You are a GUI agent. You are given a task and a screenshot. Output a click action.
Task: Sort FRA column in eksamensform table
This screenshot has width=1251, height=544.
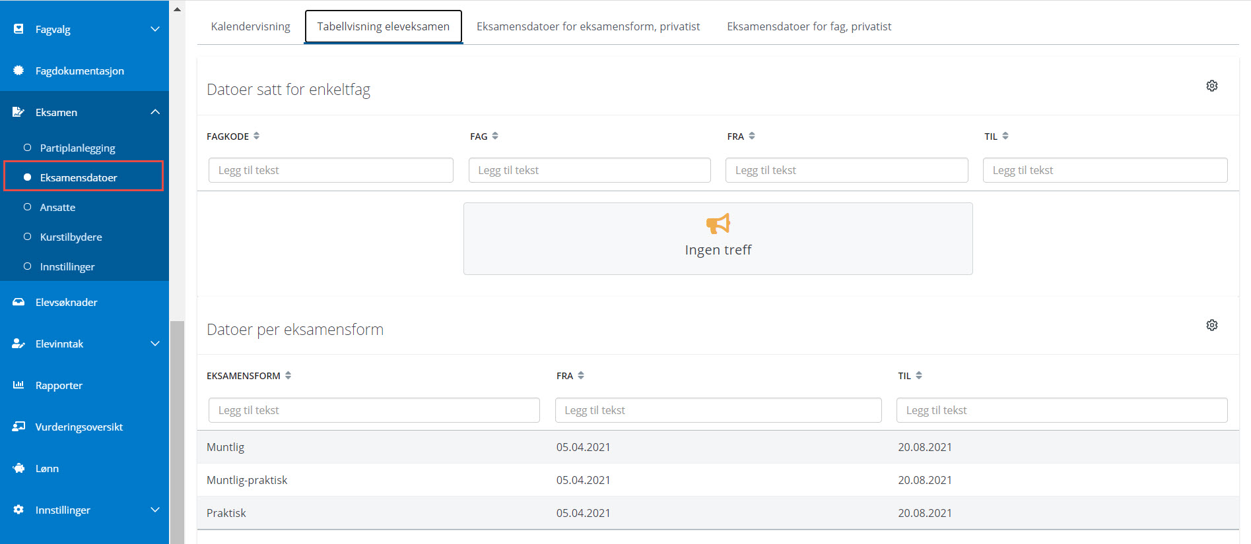[x=581, y=375]
